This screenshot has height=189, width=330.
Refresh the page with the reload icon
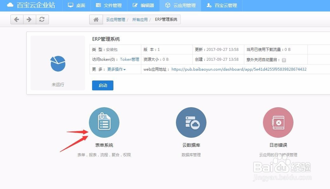pyautogui.click(x=42, y=19)
